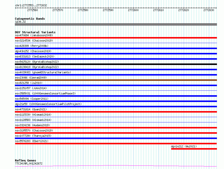Open dgv21e59 (1000GenomesConsortiumPilotProject) entry

point(48,104)
